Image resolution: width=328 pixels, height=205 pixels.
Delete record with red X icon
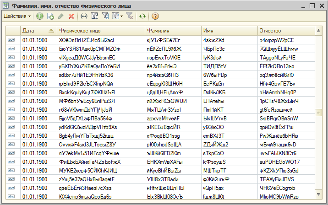click(71, 16)
